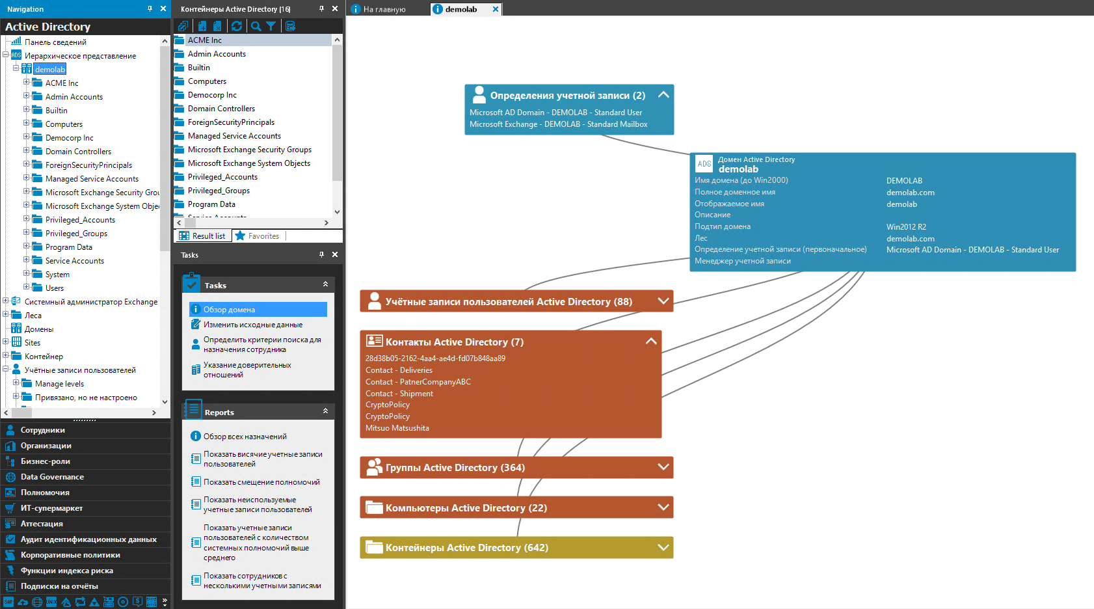Open the Функции индекса риска category
1094x609 pixels.
[x=85, y=571]
